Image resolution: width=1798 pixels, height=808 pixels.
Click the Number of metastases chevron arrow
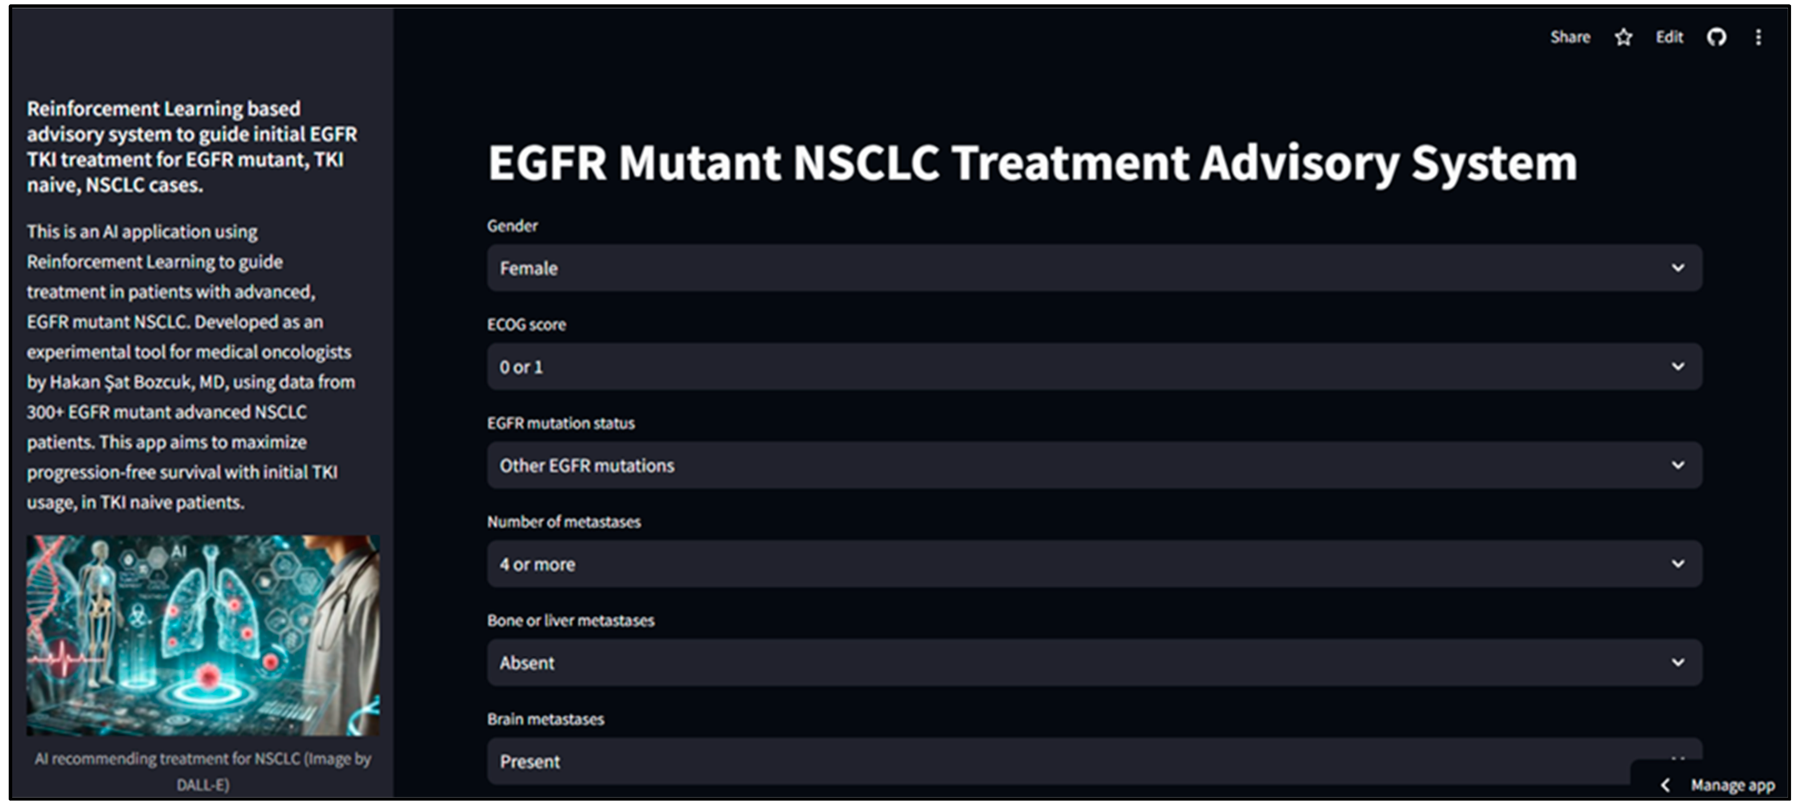(1678, 564)
